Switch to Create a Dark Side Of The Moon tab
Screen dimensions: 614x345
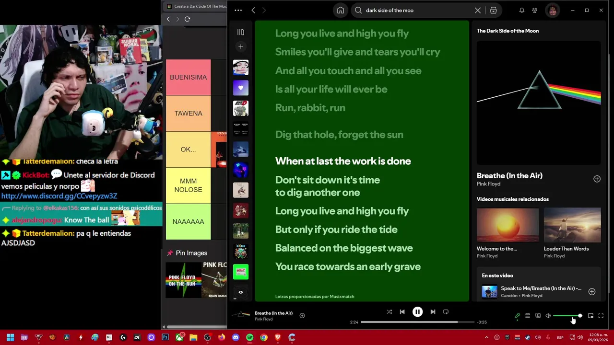(x=197, y=6)
